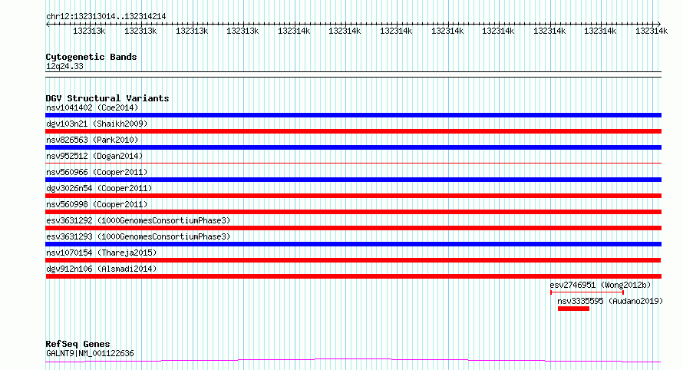Click the magenta GALNT9 transcript line
Screen dimensions: 683x370
click(353, 361)
